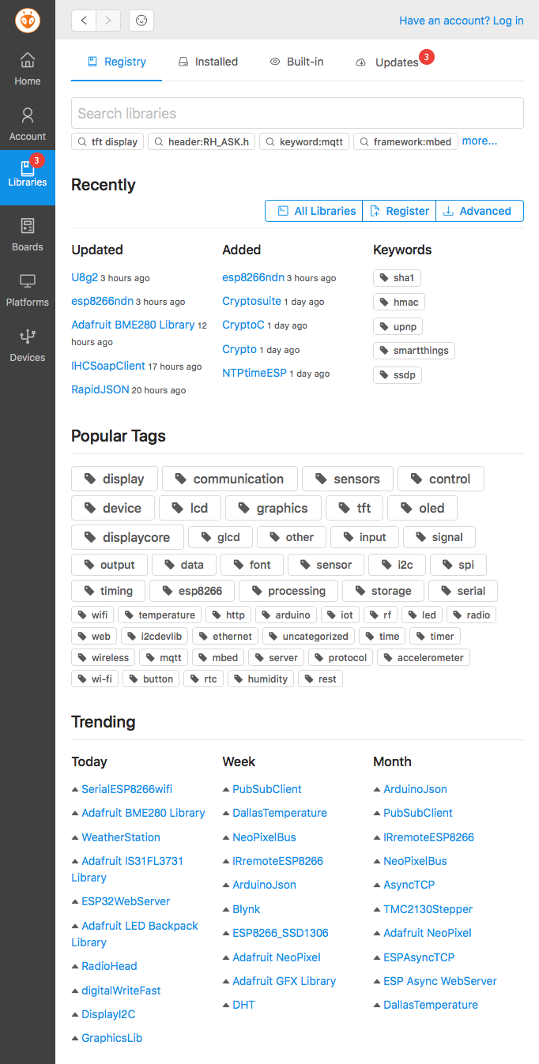Select the sensors popular tag
Image resolution: width=539 pixels, height=1064 pixels.
[348, 479]
